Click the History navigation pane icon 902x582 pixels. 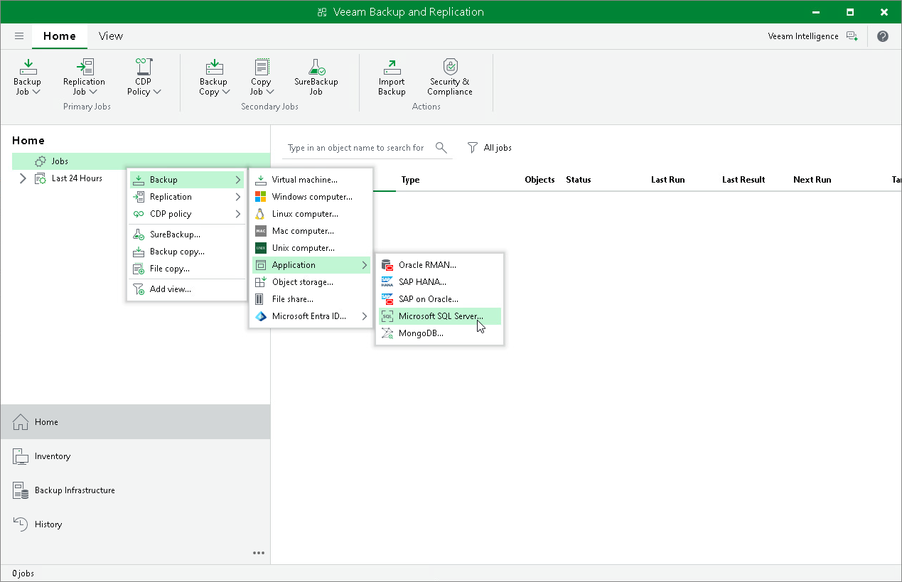[21, 524]
